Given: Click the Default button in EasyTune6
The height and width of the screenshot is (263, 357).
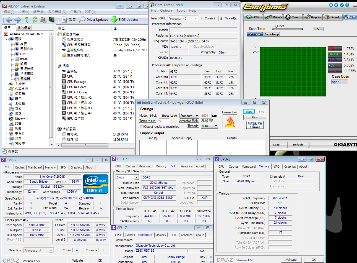Looking at the screenshot, I should pyautogui.click(x=298, y=145).
